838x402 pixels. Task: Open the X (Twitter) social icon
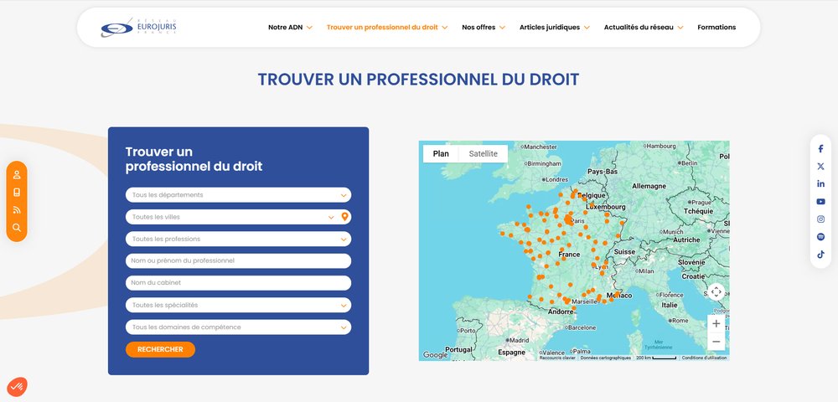pyautogui.click(x=821, y=167)
